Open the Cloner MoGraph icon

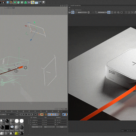tap(26, 2)
